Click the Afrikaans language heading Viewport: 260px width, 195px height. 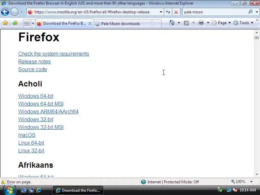click(x=36, y=165)
